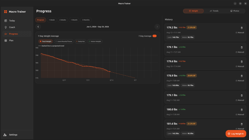Click the Today calendar icon
The height and width of the screenshot is (140, 249).
[x=6, y=21]
